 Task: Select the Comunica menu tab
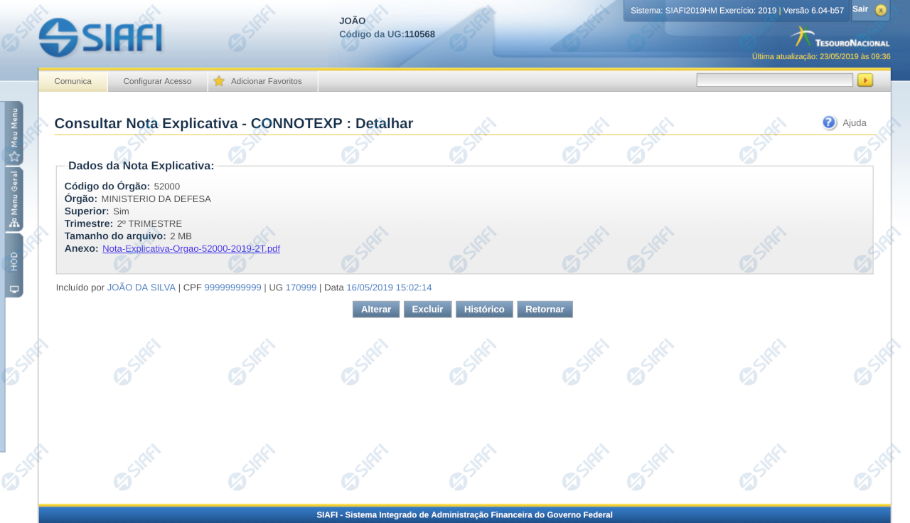pyautogui.click(x=73, y=81)
